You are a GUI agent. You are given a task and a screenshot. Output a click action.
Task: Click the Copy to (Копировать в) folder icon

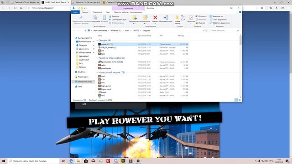pyautogui.click(x=145, y=18)
